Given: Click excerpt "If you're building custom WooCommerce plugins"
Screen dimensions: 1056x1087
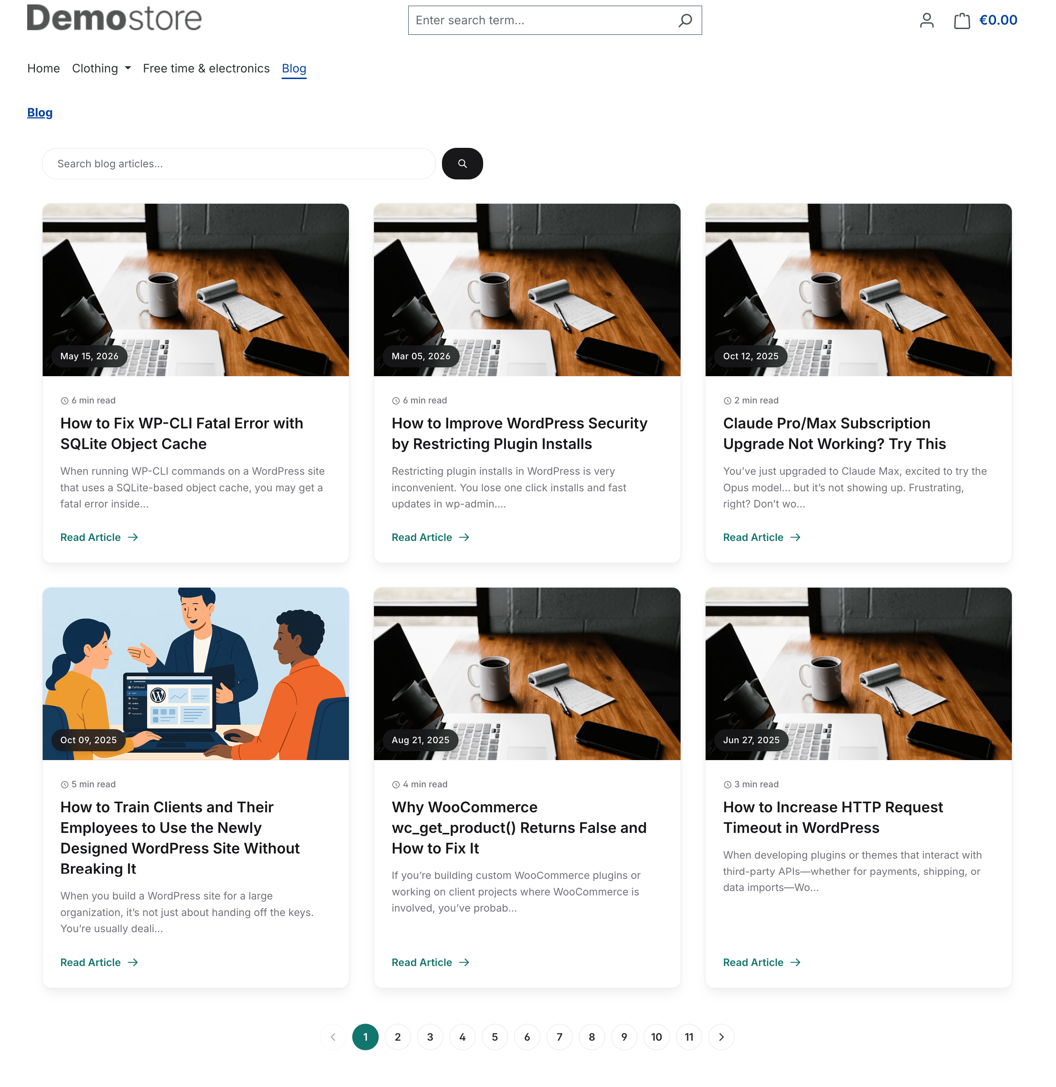Looking at the screenshot, I should point(516,892).
